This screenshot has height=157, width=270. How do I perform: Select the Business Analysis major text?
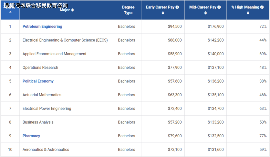[x=38, y=122]
